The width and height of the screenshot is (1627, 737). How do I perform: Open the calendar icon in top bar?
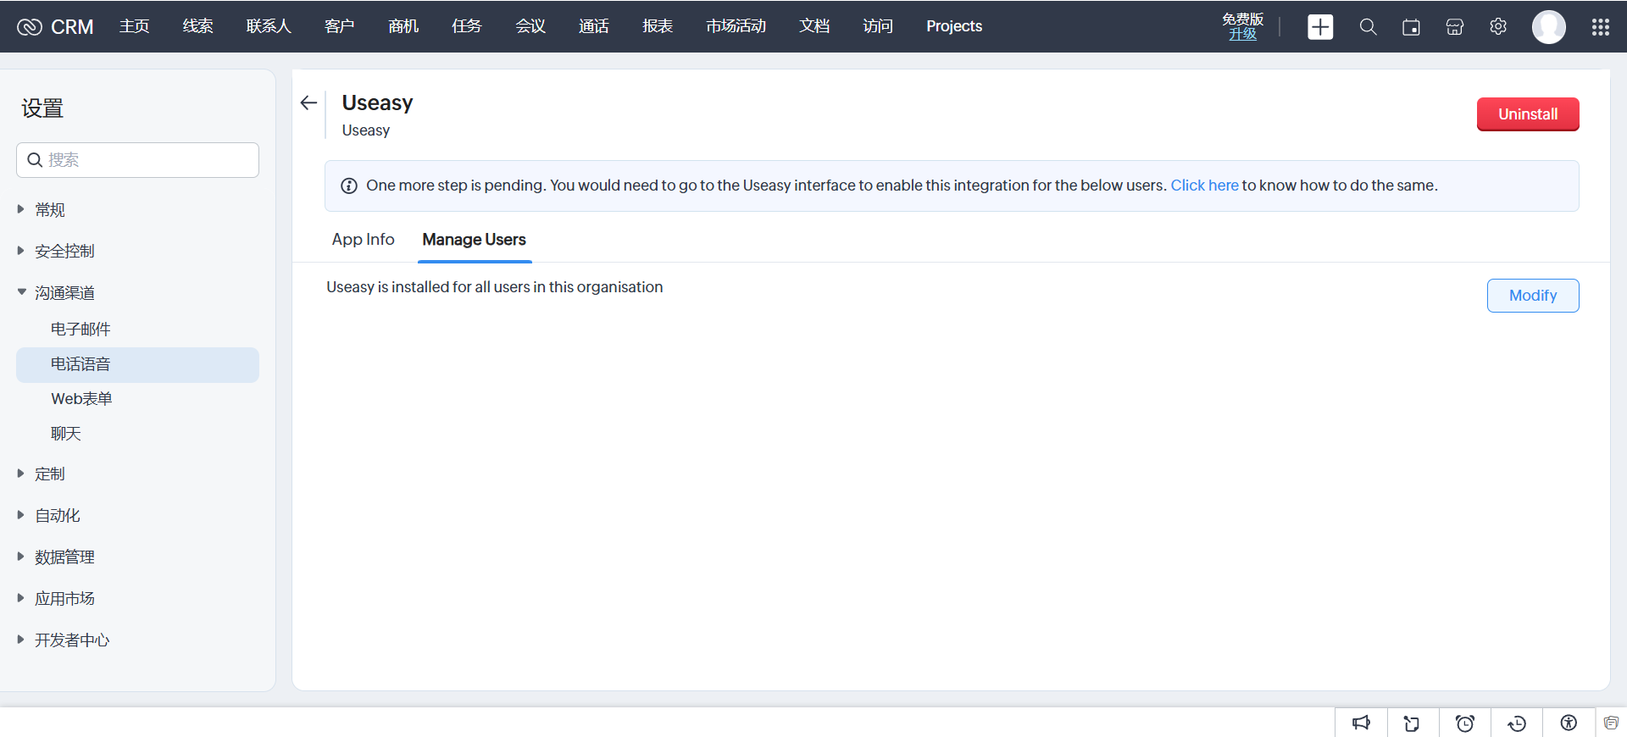pyautogui.click(x=1411, y=27)
